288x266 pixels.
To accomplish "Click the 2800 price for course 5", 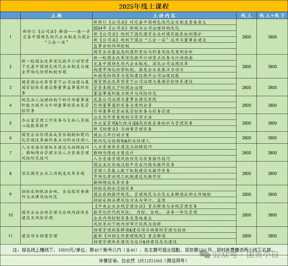I will pos(246,123).
